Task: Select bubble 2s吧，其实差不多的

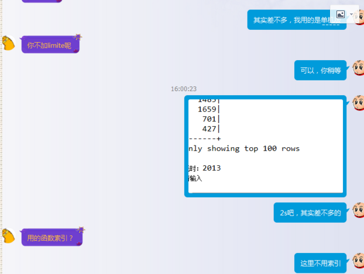Action: click(310, 213)
